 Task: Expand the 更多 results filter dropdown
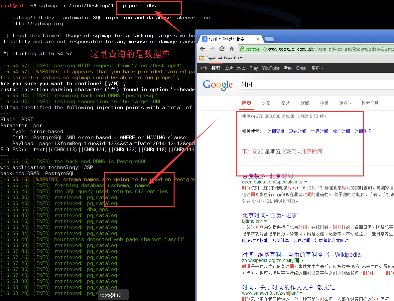tap(345, 103)
